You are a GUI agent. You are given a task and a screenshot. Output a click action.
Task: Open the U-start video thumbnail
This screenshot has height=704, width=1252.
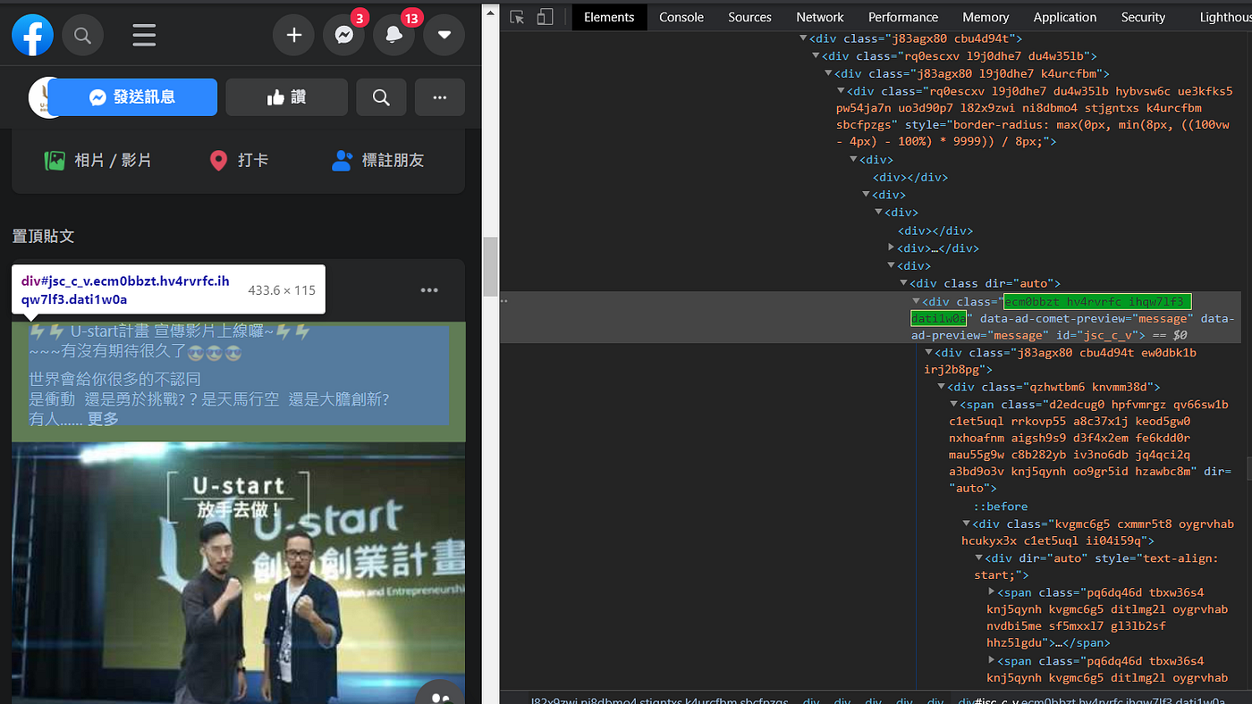pyautogui.click(x=239, y=573)
